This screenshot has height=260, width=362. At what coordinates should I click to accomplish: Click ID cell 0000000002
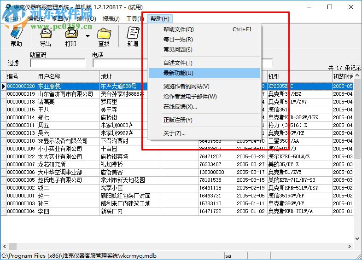(x=22, y=188)
